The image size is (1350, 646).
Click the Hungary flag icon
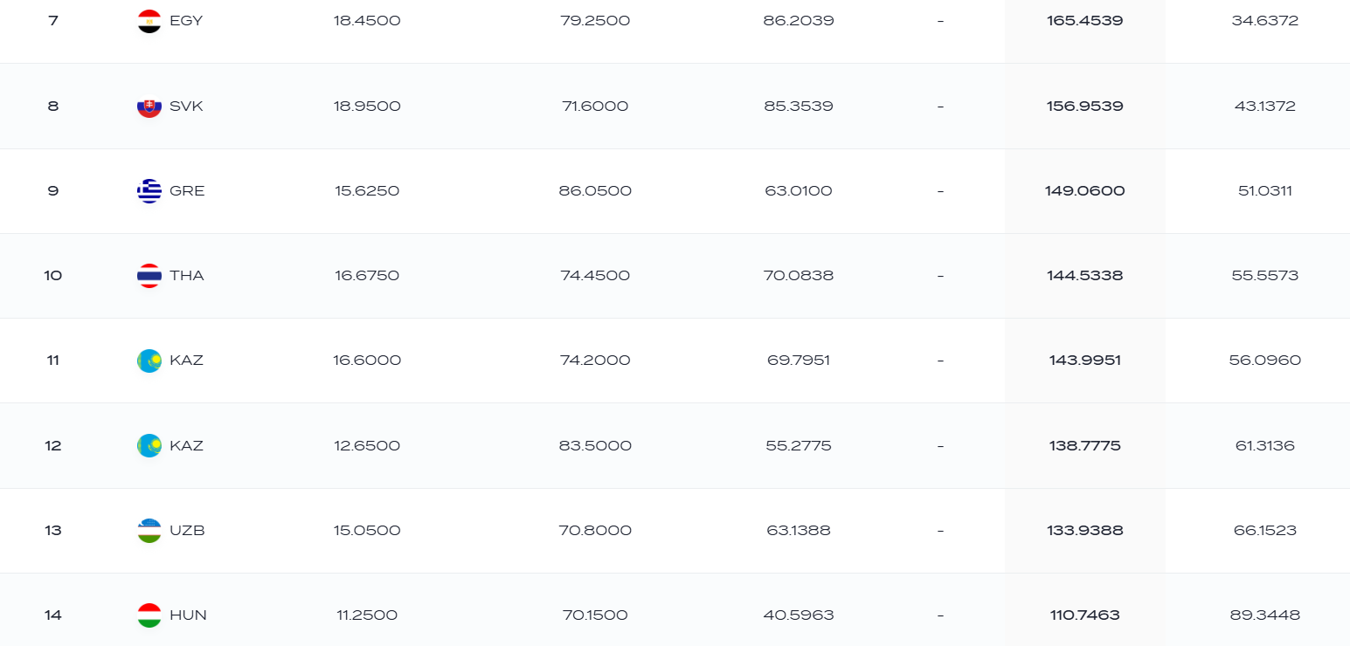point(149,615)
